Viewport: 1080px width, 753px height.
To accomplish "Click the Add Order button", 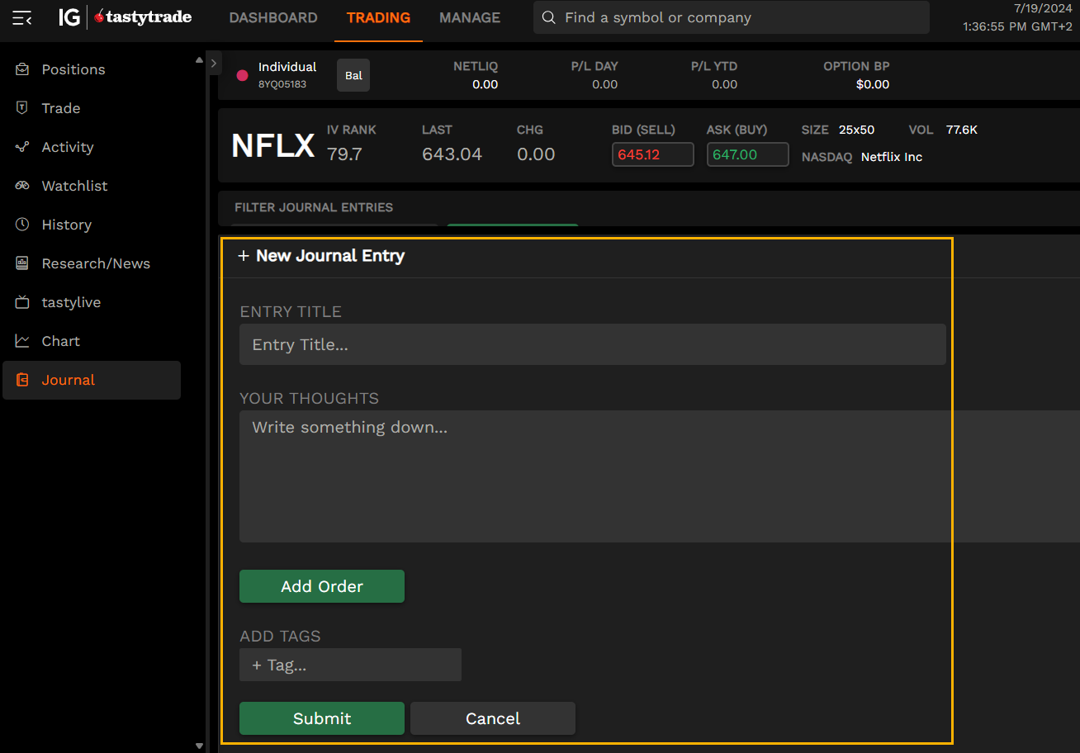I will [x=322, y=586].
